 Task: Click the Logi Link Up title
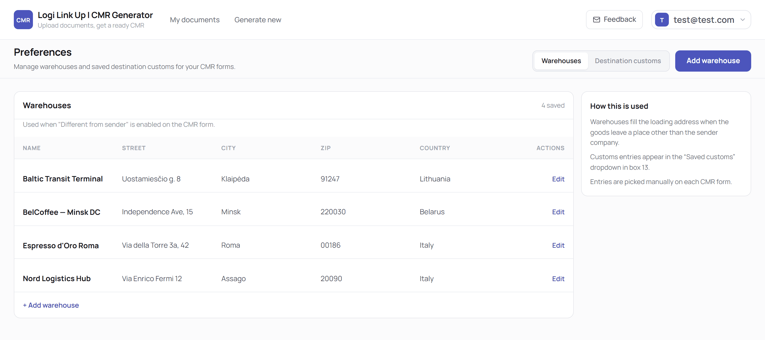coord(95,15)
